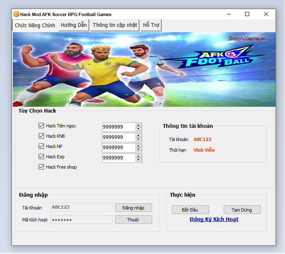Increase the Hack NP value with up arrow

click(139, 146)
